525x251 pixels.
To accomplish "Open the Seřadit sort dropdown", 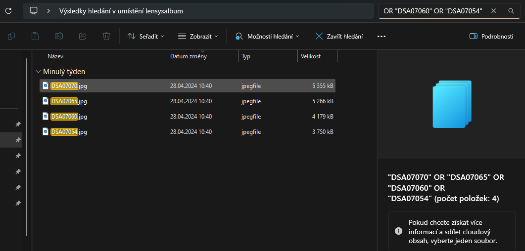I will [146, 37].
